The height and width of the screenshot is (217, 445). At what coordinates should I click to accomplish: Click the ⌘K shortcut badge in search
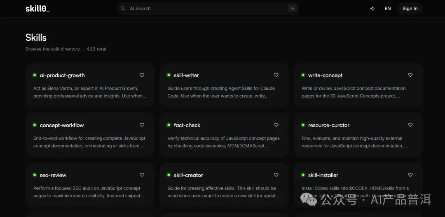pyautogui.click(x=292, y=9)
